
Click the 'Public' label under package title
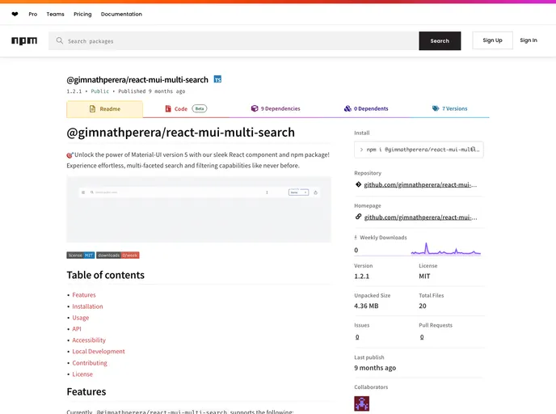pos(100,91)
